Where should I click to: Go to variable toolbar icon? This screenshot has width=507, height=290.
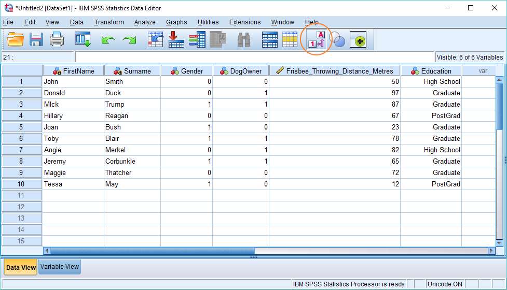[x=176, y=40]
